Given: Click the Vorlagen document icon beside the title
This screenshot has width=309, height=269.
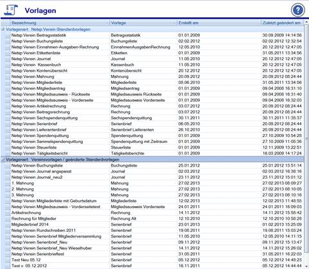Looking at the screenshot, I should (11, 10).
